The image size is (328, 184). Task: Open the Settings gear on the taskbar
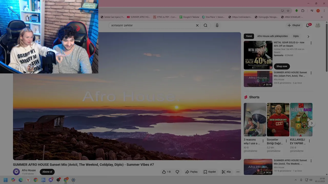coord(73,180)
